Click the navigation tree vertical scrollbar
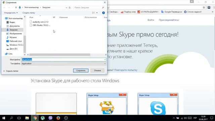This screenshot has height=121, width=215. point(25,44)
